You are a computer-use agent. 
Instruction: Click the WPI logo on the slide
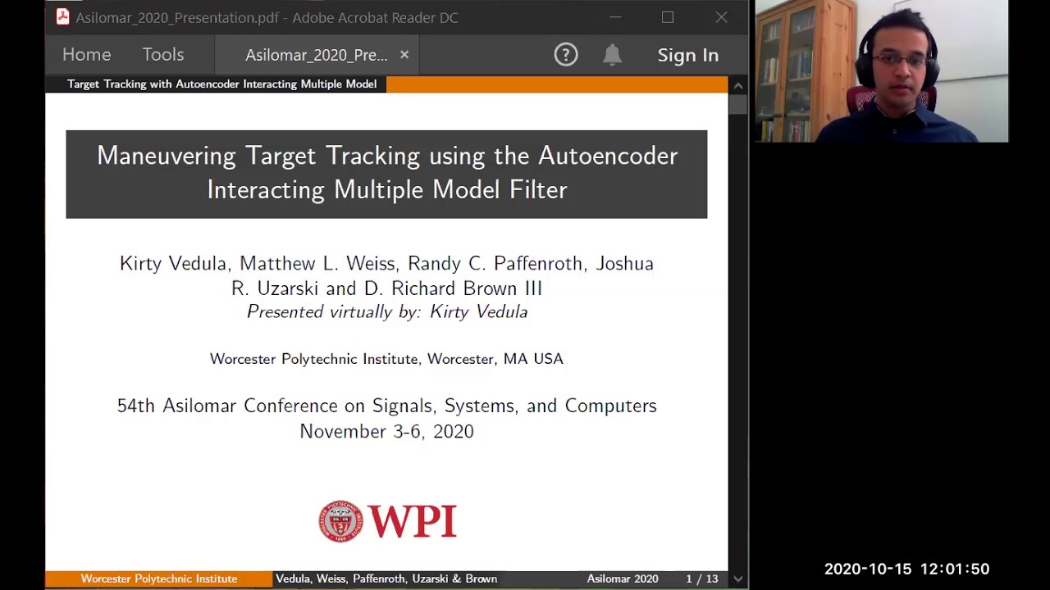[387, 521]
